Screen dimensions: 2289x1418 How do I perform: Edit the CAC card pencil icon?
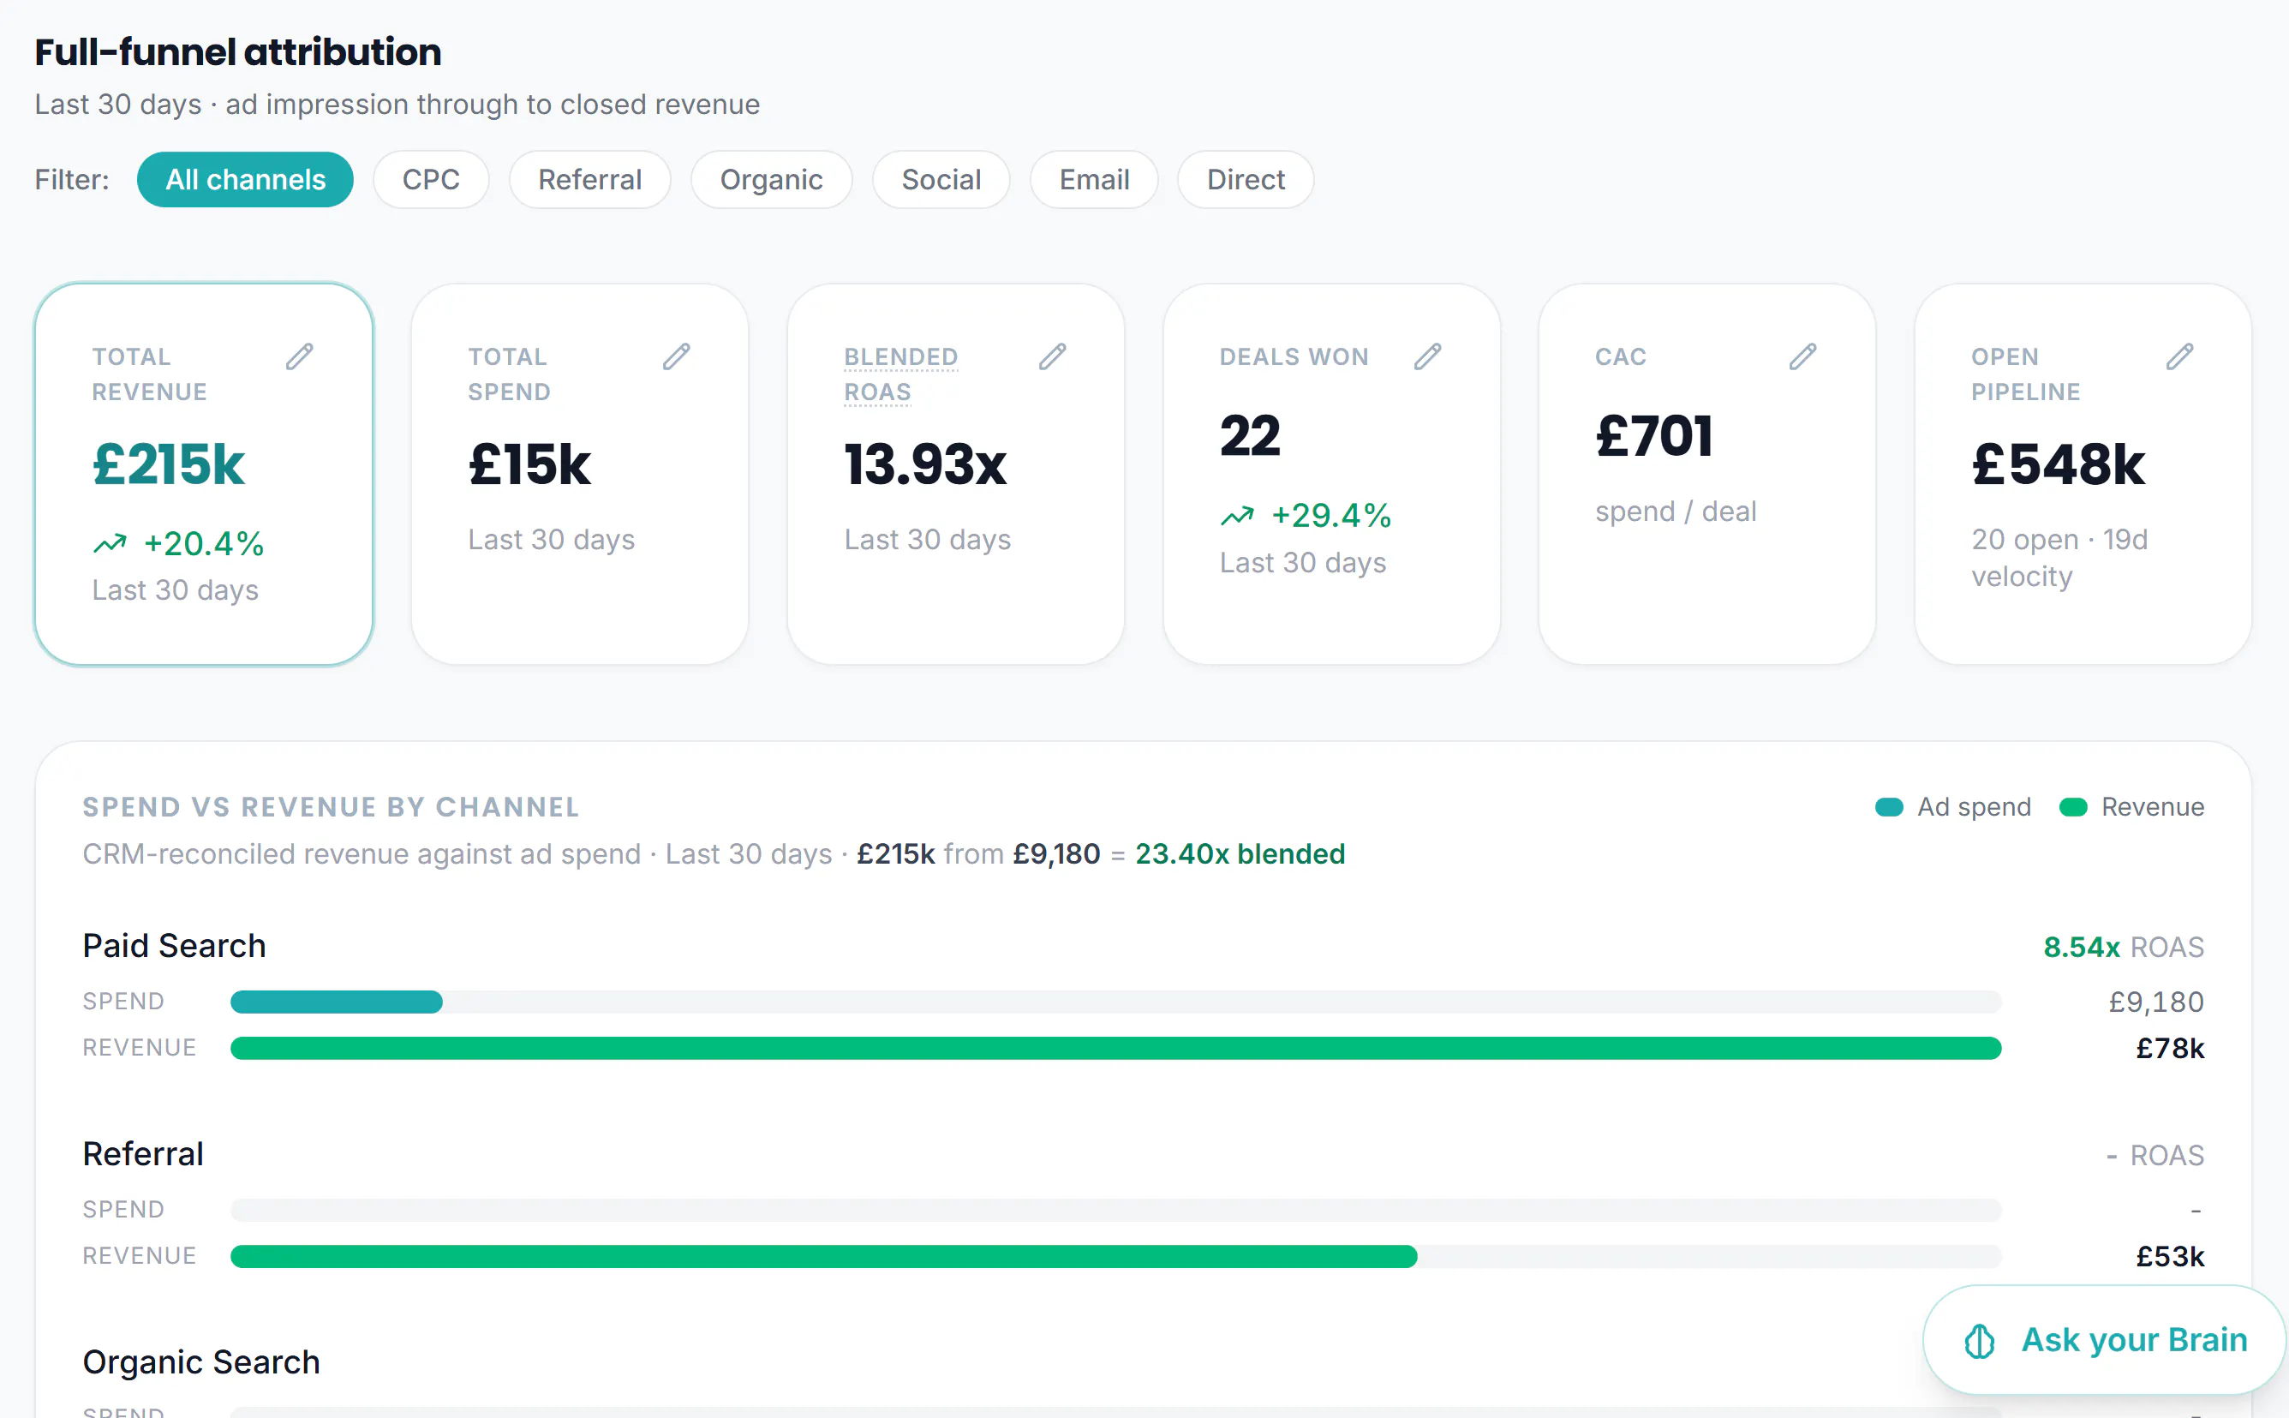(1802, 356)
